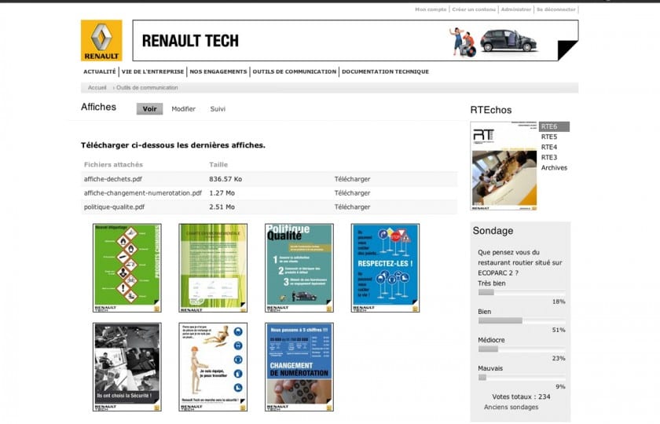This screenshot has width=660, height=424.
Task: Click the Sondage heading
Action: point(493,231)
